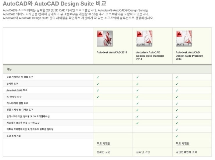The height and width of the screenshot is (160, 215).
Task: Click Suite Standard checkmark for 게임에서 영감을 row
Action: tap(137, 123)
